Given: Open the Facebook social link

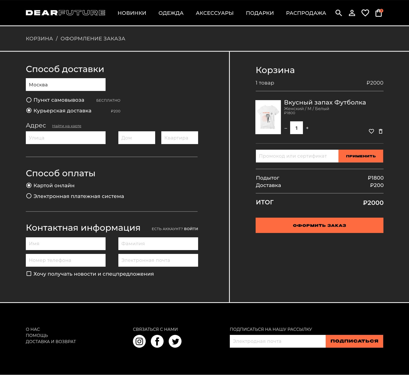Looking at the screenshot, I should (157, 341).
